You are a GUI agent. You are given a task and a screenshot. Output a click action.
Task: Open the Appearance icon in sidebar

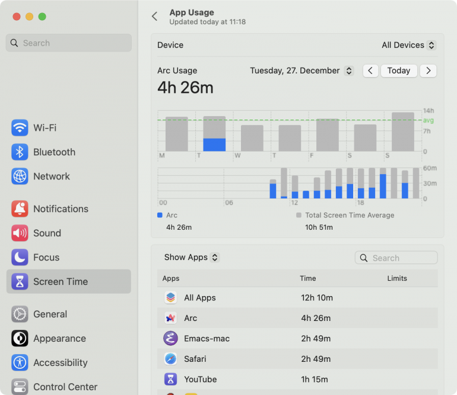(20, 338)
